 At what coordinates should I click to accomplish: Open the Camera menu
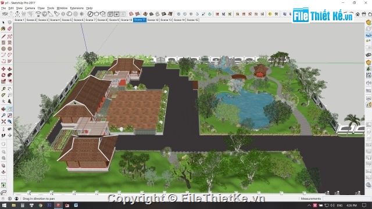tap(30, 8)
